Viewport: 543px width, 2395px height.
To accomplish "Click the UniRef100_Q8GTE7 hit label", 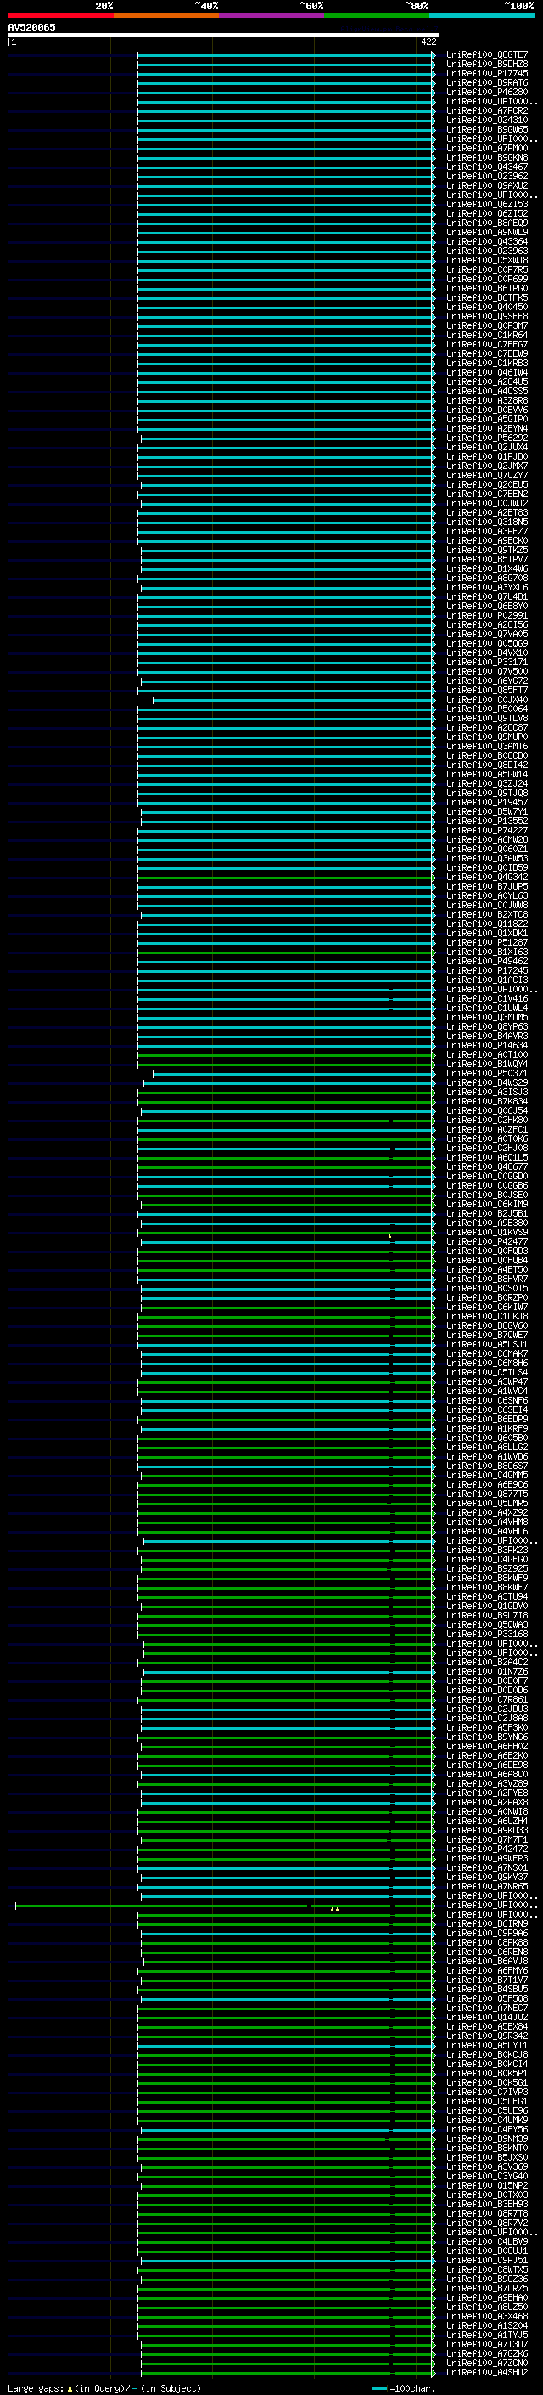I will click(487, 55).
